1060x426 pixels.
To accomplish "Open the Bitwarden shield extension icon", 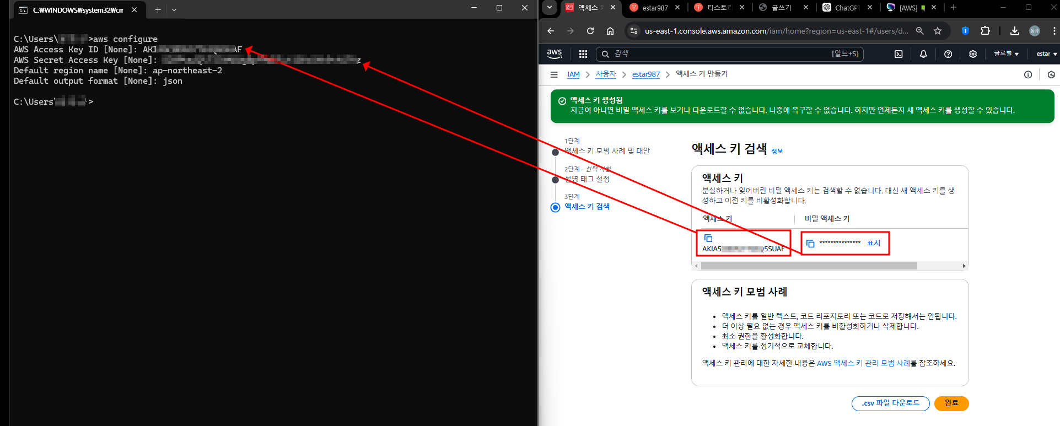I will [x=965, y=31].
